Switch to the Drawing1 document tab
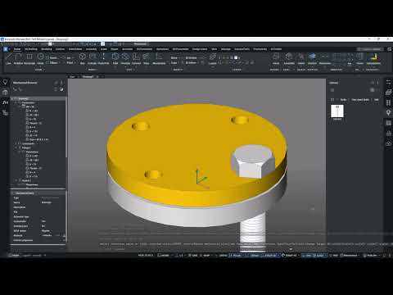 pos(88,77)
